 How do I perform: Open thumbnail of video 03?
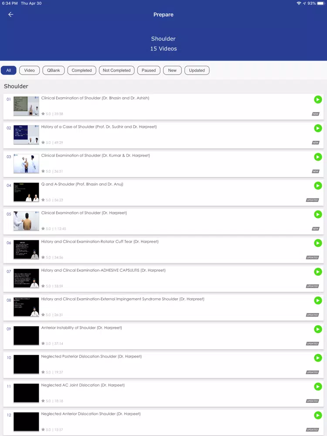coord(27,163)
